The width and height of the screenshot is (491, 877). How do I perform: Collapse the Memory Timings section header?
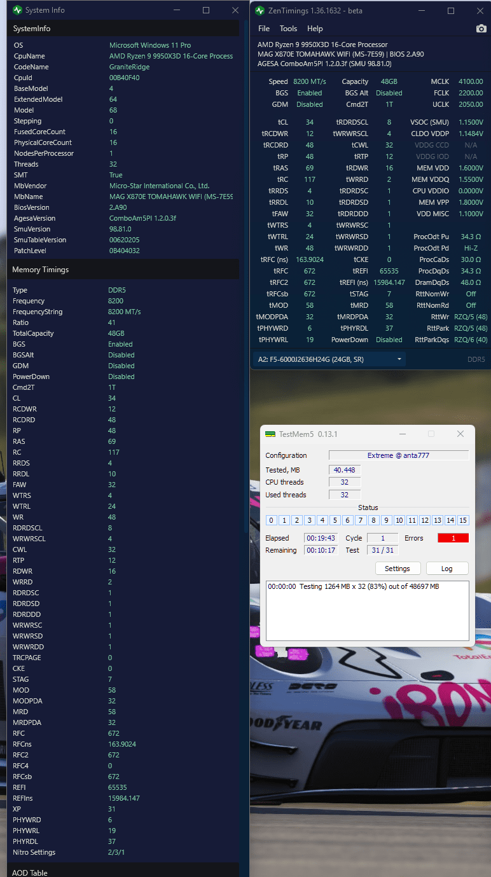pos(123,270)
